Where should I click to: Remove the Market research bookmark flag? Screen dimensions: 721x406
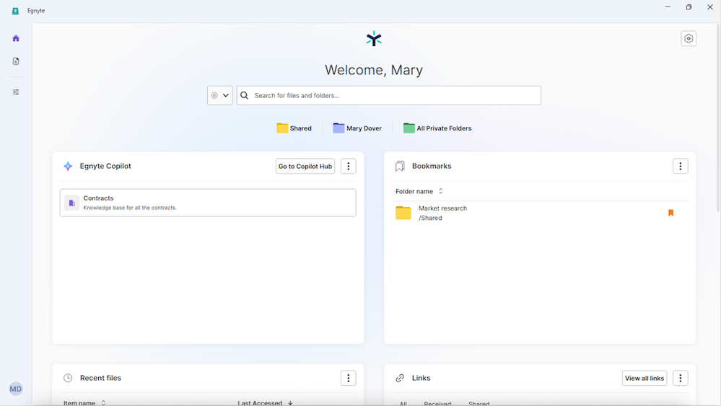[x=671, y=213]
